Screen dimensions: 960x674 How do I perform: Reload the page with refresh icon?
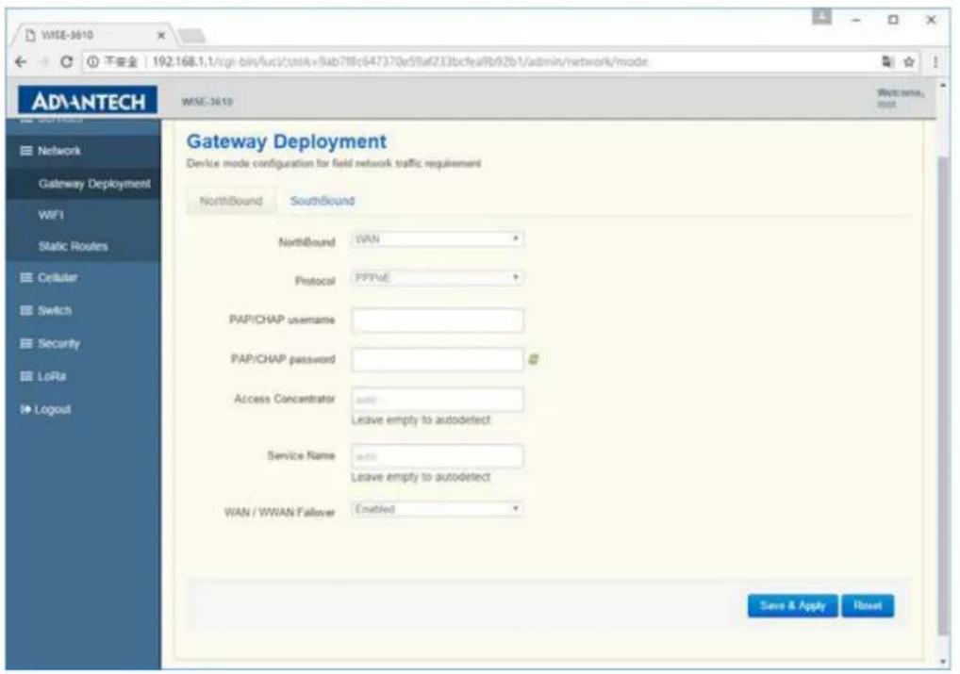tap(67, 62)
